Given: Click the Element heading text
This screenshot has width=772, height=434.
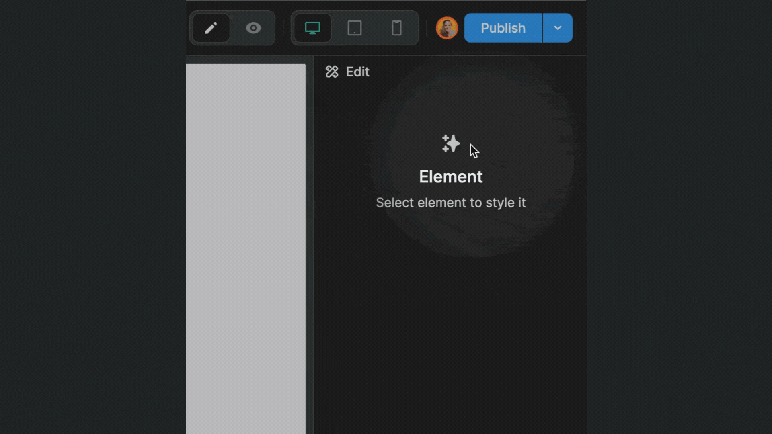Looking at the screenshot, I should pos(451,176).
